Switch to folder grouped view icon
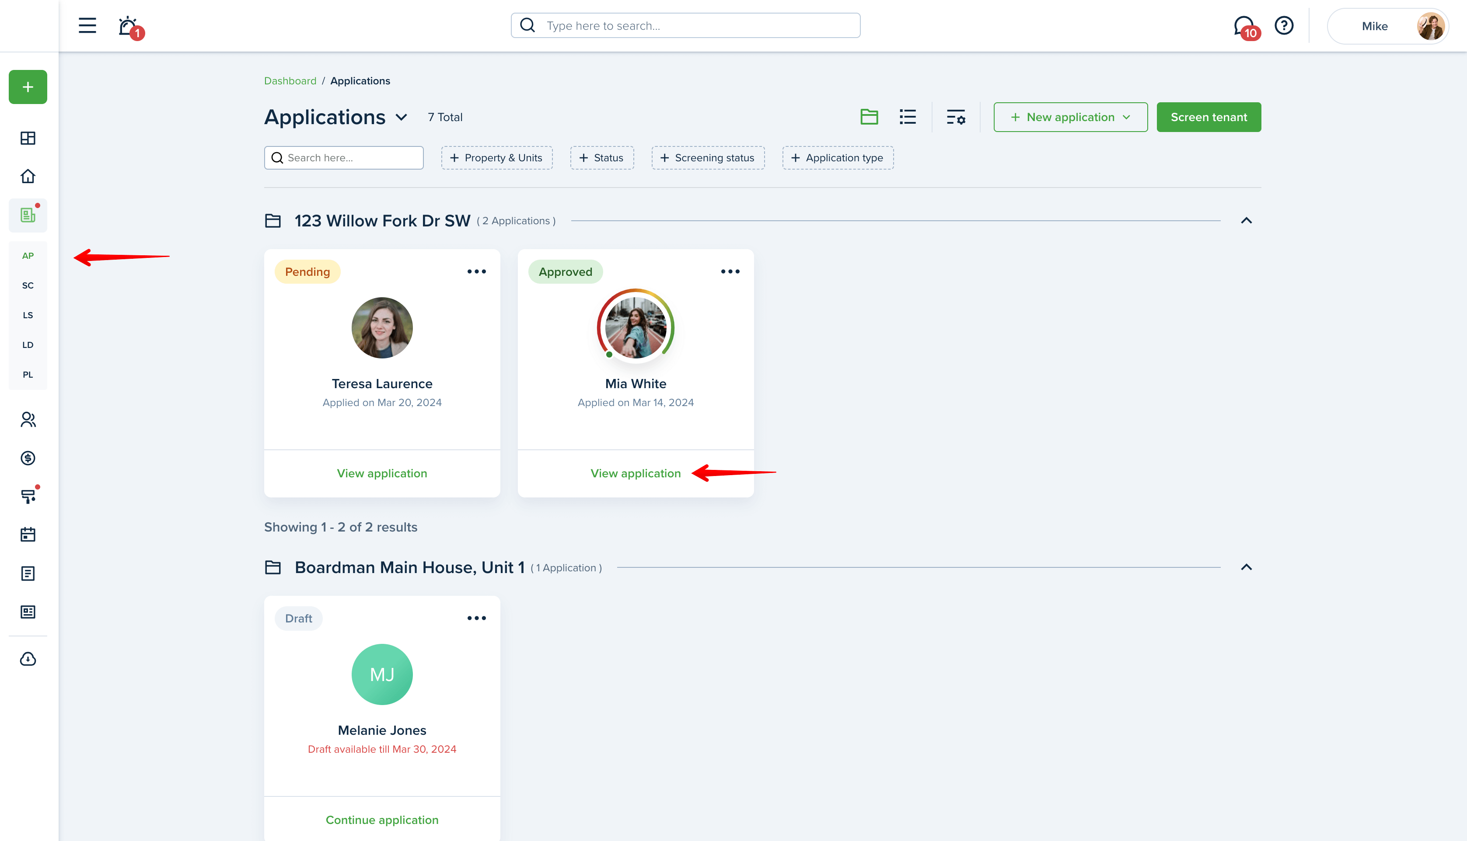Image resolution: width=1467 pixels, height=841 pixels. (869, 117)
